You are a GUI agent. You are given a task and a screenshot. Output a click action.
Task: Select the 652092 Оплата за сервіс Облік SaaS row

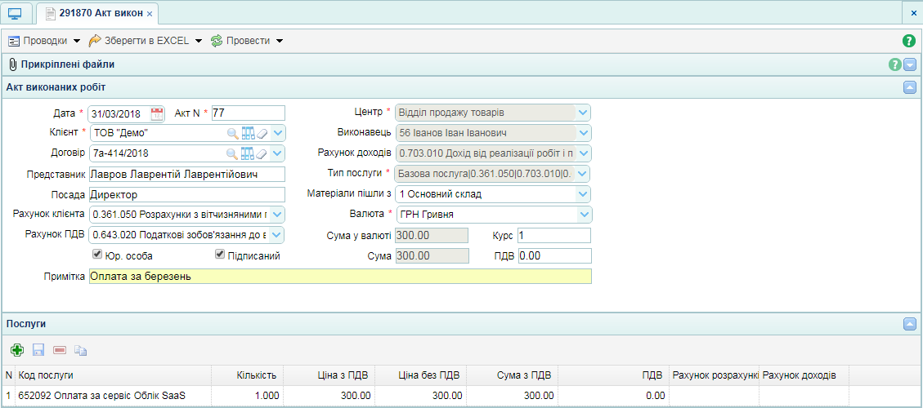point(461,396)
